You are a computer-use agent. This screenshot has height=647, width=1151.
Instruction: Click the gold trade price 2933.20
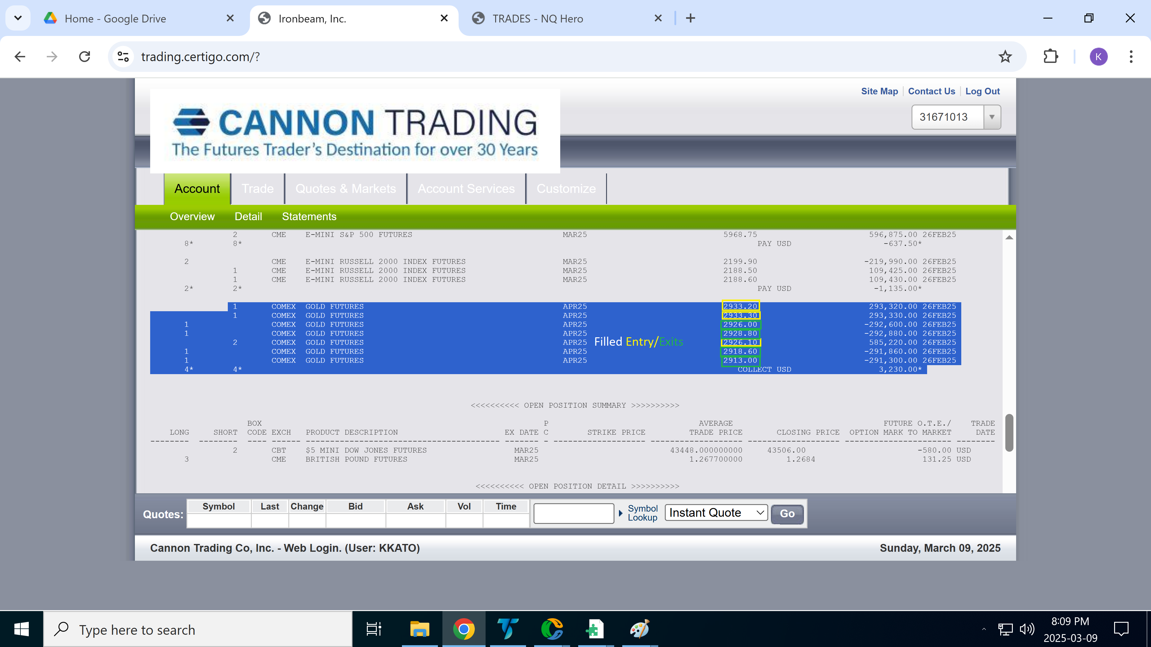(740, 306)
